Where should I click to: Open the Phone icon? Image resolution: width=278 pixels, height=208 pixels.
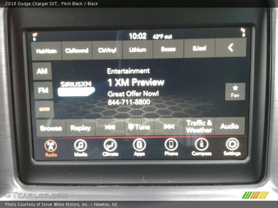tap(171, 147)
